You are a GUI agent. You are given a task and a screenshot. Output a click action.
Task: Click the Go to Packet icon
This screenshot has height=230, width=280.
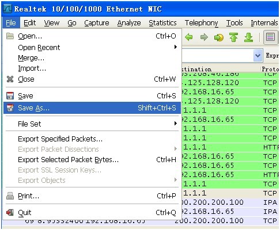219,37
